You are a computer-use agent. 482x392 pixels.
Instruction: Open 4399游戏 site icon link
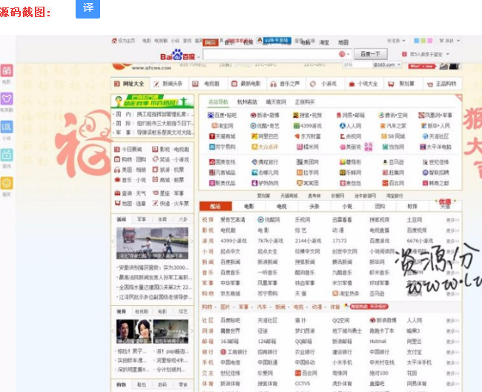click(x=308, y=126)
